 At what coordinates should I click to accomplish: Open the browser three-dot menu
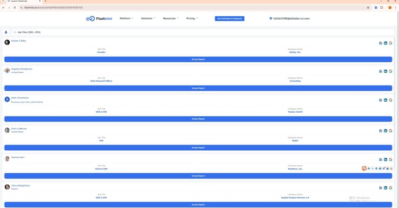pyautogui.click(x=396, y=8)
